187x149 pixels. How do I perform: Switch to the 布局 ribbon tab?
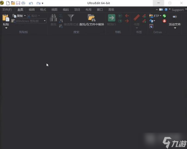tap(88, 10)
